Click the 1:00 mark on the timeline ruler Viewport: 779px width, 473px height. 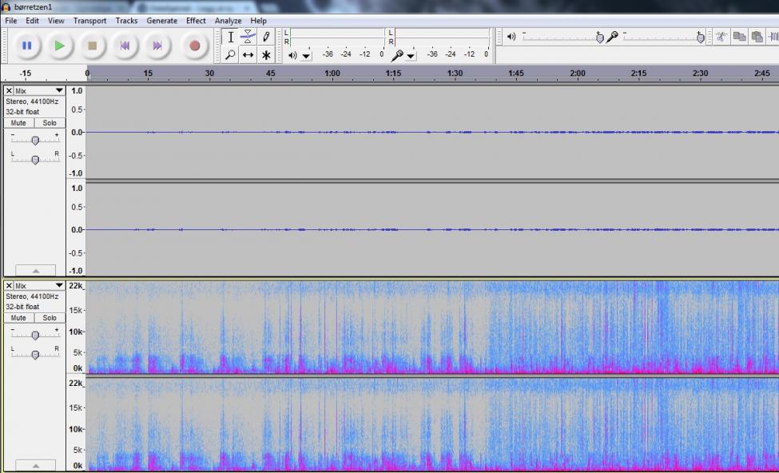332,74
